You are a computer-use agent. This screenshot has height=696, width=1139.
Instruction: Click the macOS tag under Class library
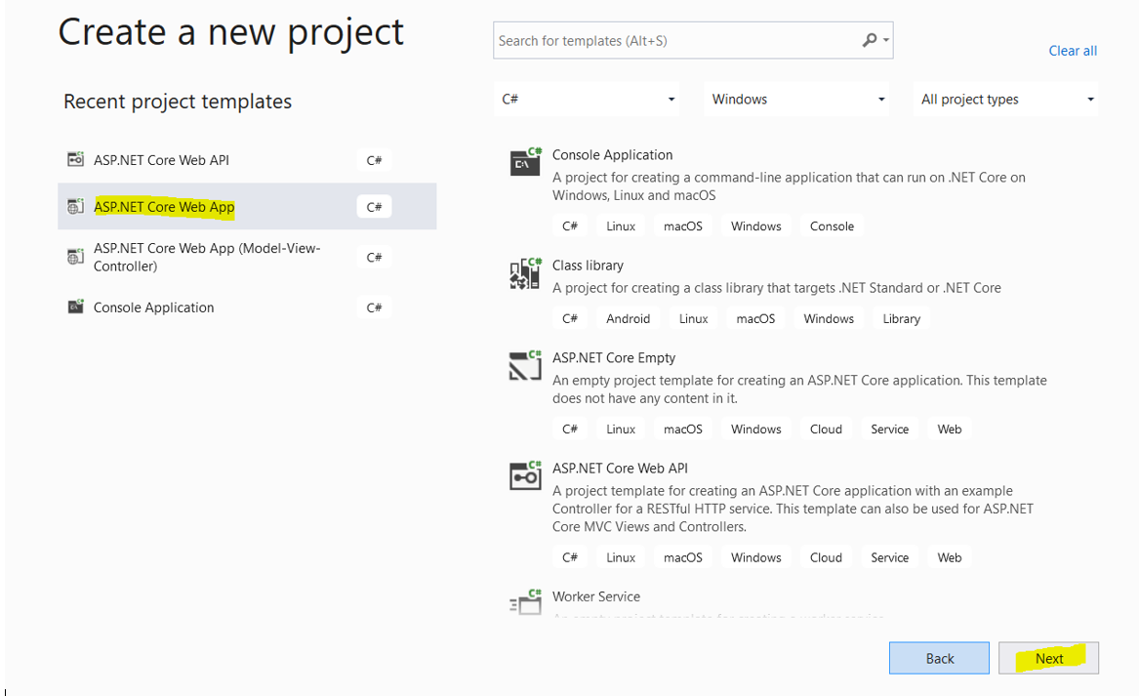(x=755, y=318)
